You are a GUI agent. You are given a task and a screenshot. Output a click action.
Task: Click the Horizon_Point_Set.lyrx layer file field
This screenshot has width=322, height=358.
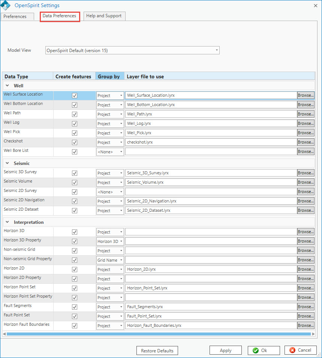click(x=211, y=288)
